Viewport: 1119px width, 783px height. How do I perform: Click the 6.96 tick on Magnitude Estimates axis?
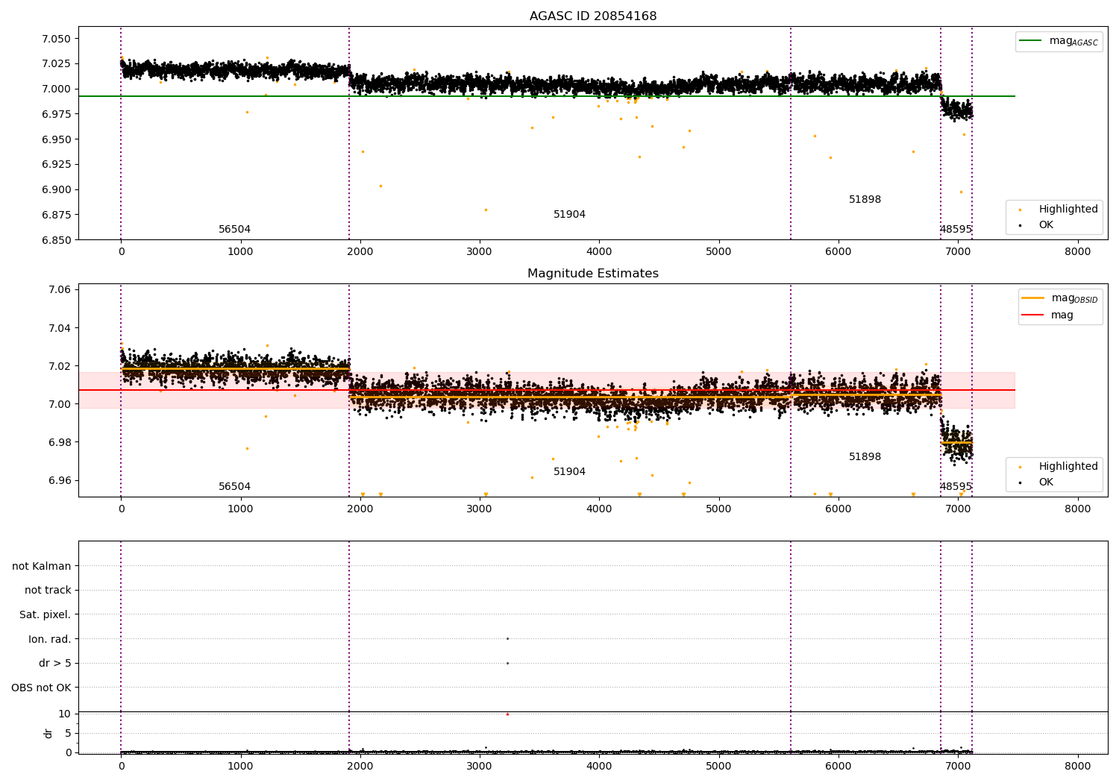[x=59, y=481]
